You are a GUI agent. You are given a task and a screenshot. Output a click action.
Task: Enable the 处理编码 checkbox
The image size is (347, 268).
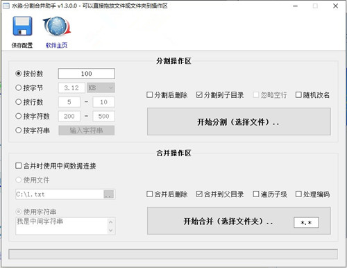coord(298,194)
